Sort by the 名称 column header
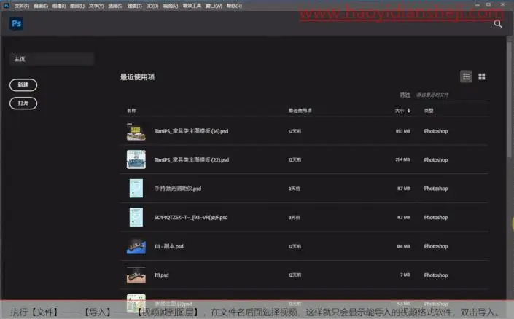The image size is (514, 319). (131, 111)
